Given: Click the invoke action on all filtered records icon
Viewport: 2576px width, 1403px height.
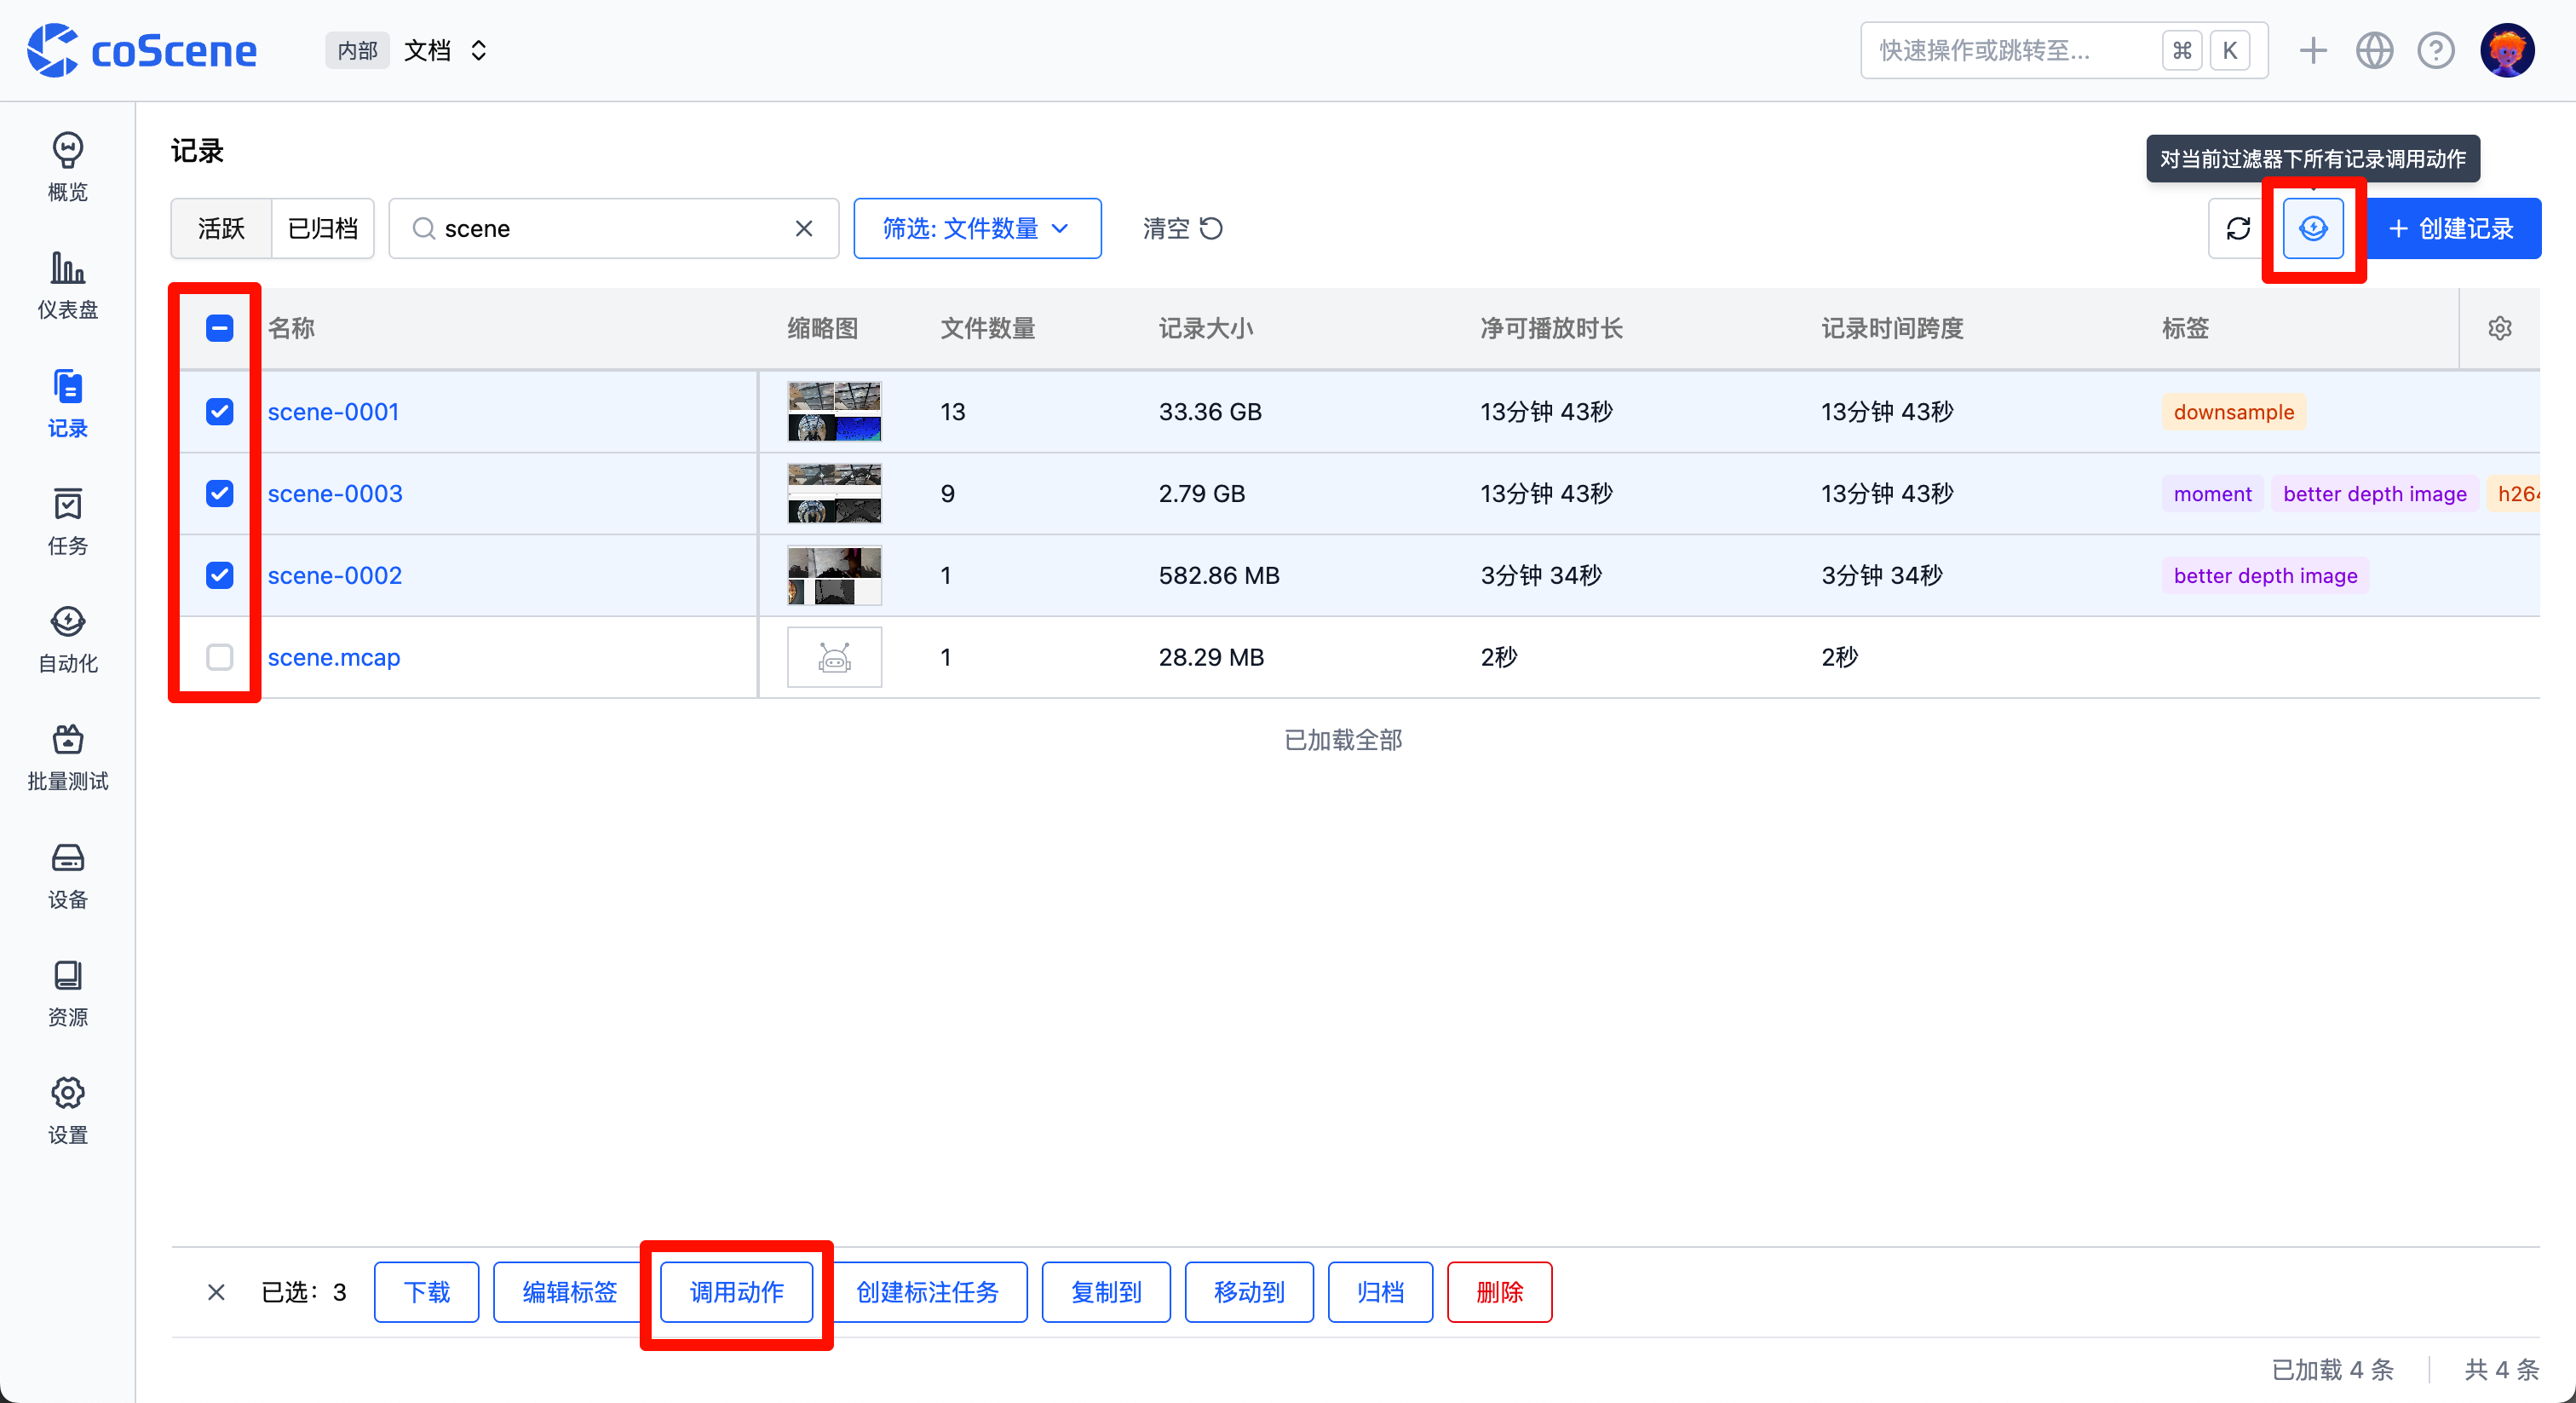Looking at the screenshot, I should 2313,228.
